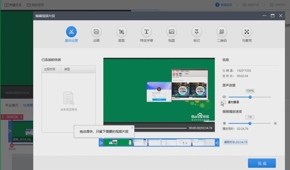Click the right trim handle of clip strip

pos(217,143)
